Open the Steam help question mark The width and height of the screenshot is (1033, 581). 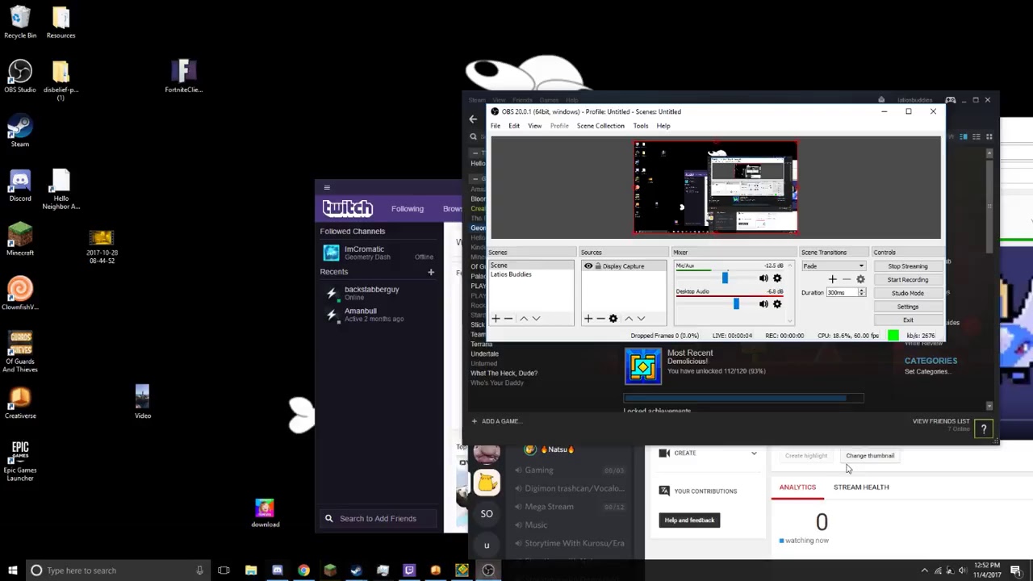pos(983,429)
